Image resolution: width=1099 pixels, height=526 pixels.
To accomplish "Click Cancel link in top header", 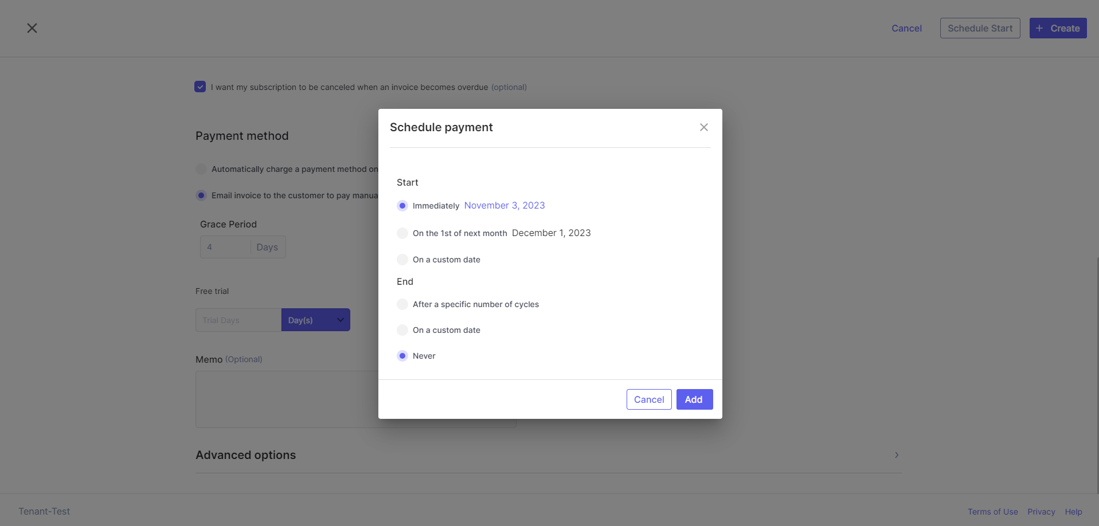I will click(x=906, y=28).
